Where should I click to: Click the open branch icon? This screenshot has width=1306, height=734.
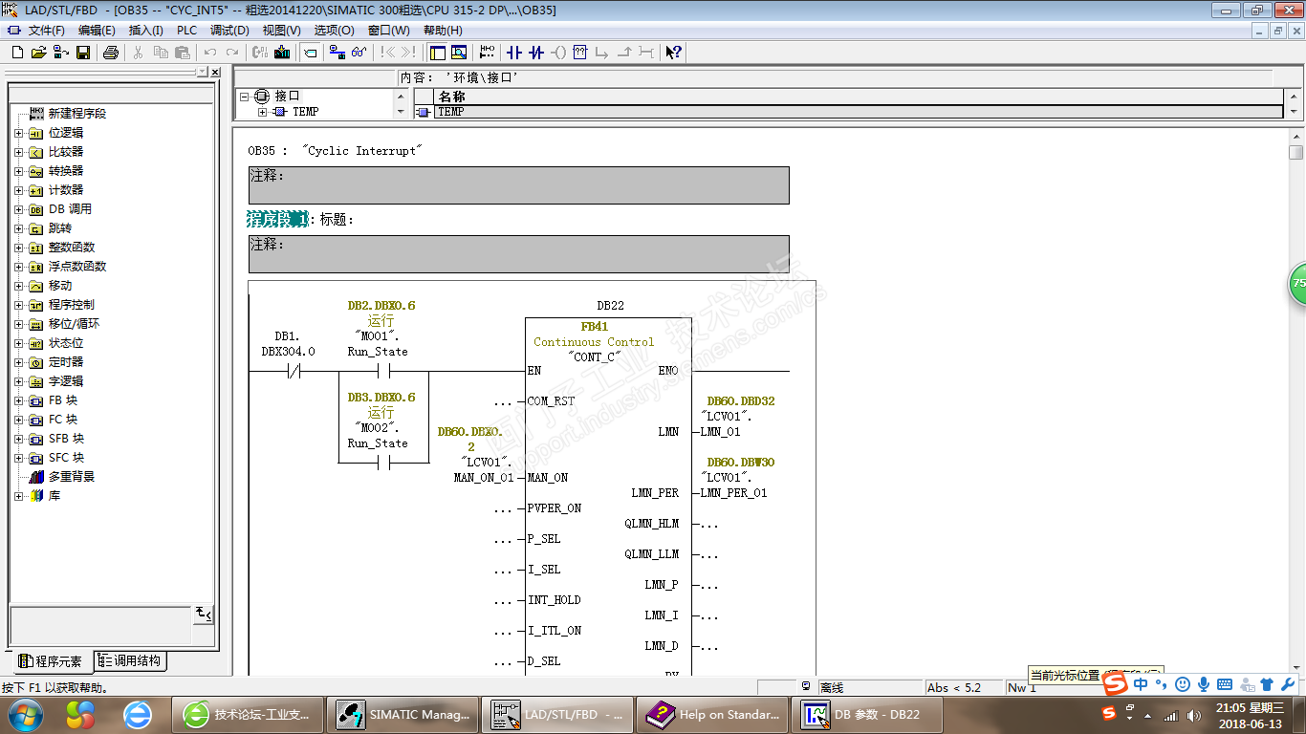pos(602,53)
